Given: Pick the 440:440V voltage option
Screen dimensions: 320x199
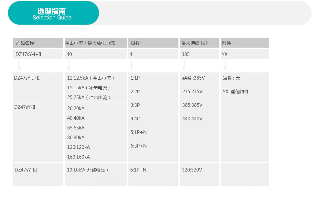Looking at the screenshot, I should [192, 119].
